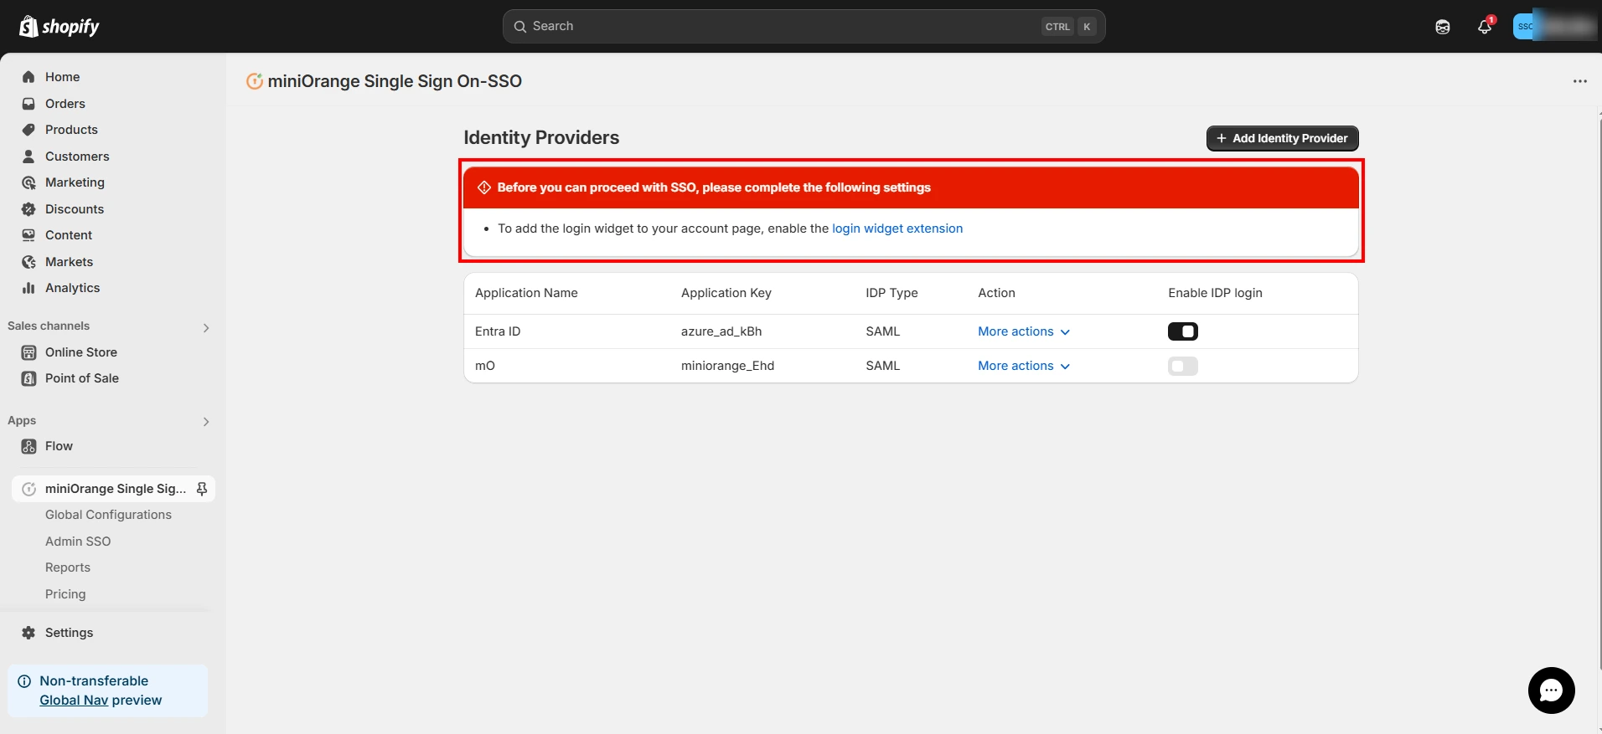
Task: Click the Discounts badge icon
Action: [28, 209]
